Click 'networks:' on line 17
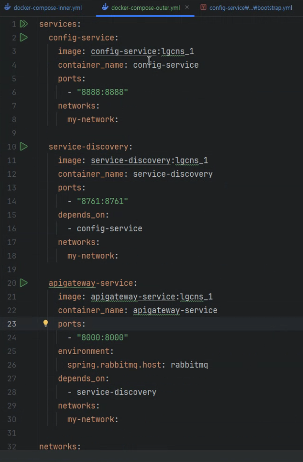The height and width of the screenshot is (462, 303). (79, 242)
